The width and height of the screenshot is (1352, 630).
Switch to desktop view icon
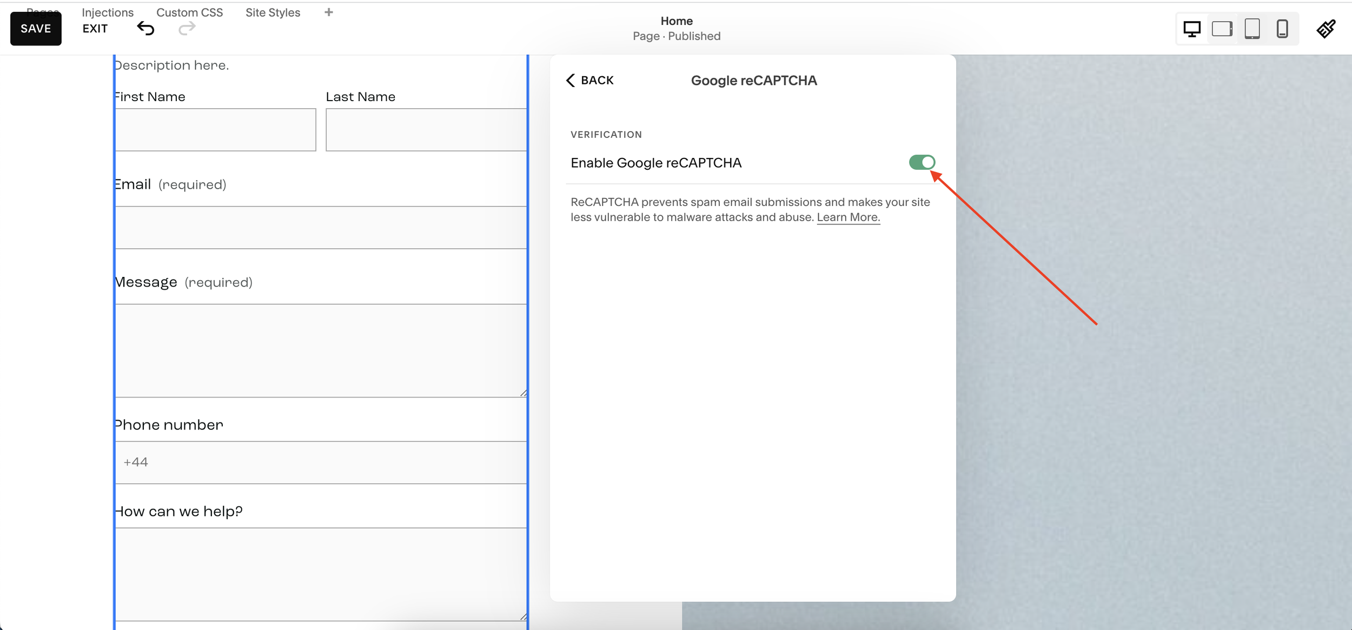click(x=1191, y=29)
